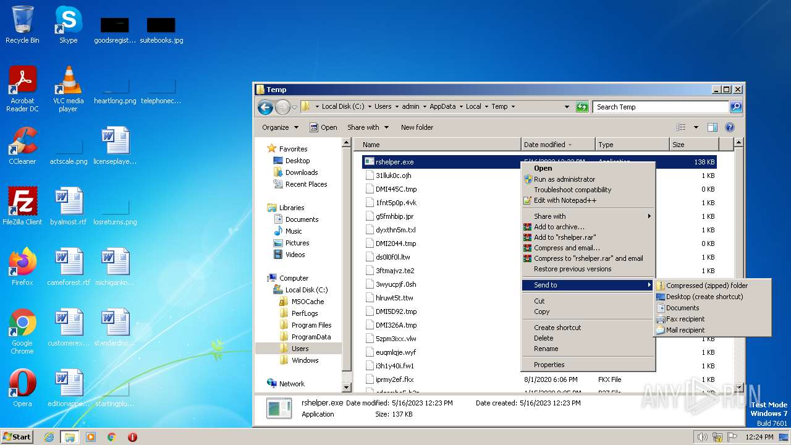Select Desktop (create shortcut)
This screenshot has height=445, width=791.
(x=713, y=297)
